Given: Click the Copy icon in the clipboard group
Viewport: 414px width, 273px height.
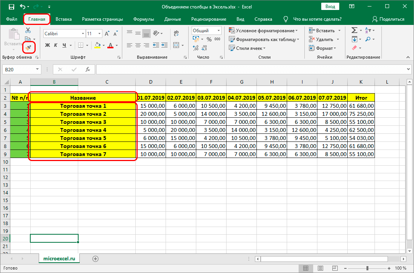Looking at the screenshot, I should (x=28, y=39).
